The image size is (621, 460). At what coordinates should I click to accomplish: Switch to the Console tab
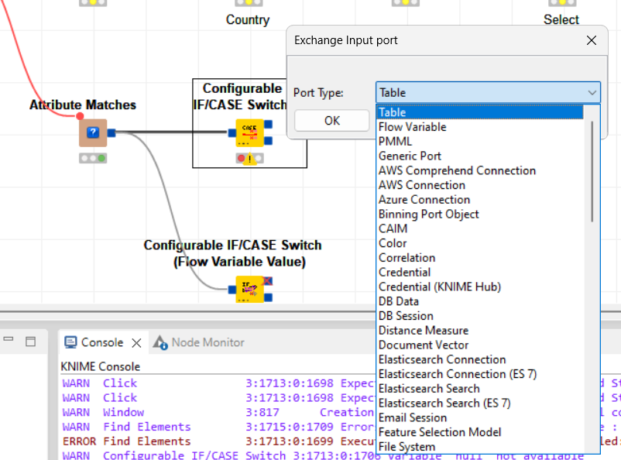click(x=102, y=342)
